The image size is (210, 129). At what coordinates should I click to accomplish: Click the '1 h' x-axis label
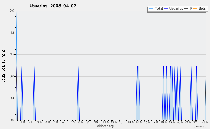coord(23,122)
